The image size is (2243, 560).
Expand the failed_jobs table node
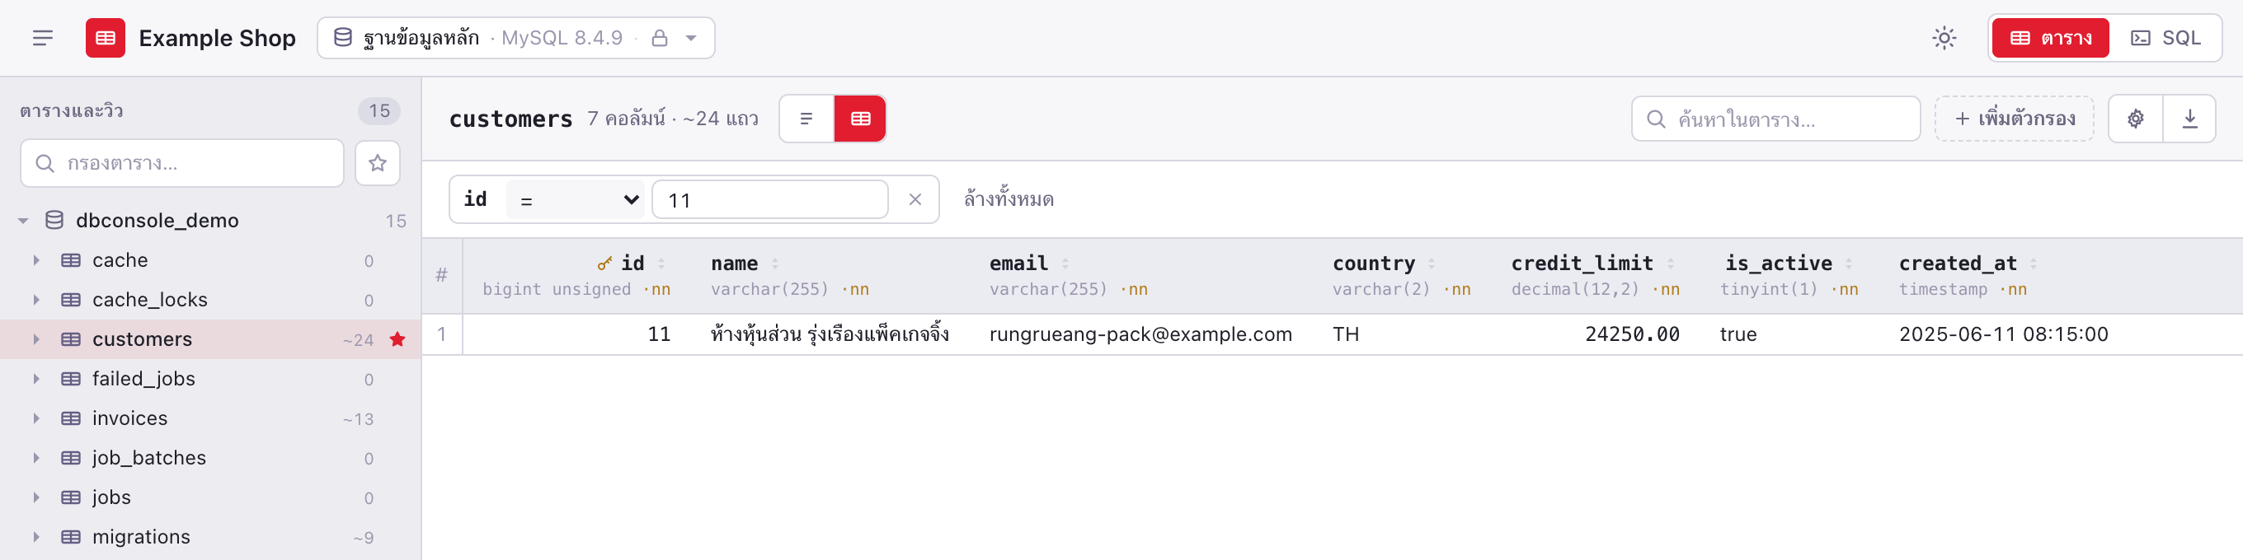click(36, 379)
